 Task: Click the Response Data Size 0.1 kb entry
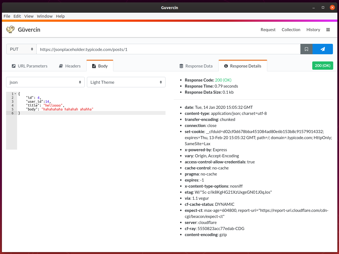click(209, 92)
